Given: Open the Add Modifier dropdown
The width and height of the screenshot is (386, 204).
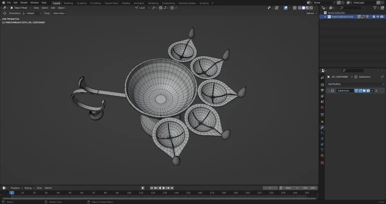Looking at the screenshot, I should pyautogui.click(x=355, y=84).
